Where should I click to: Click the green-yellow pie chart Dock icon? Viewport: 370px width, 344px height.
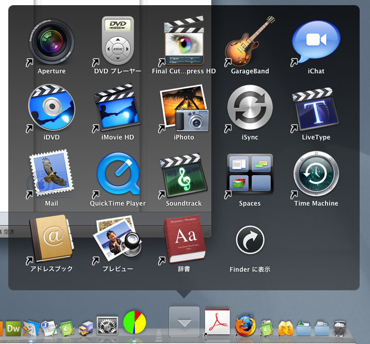134,322
